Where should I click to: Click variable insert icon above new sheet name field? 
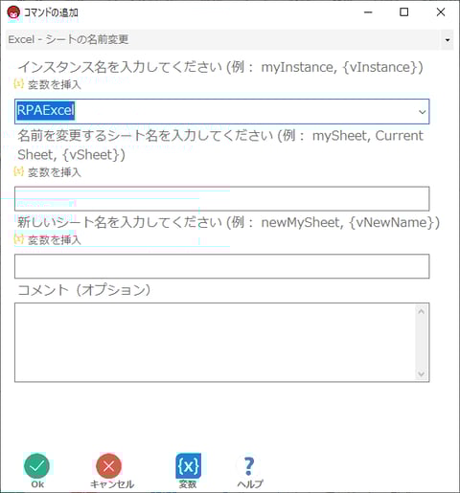pos(18,239)
